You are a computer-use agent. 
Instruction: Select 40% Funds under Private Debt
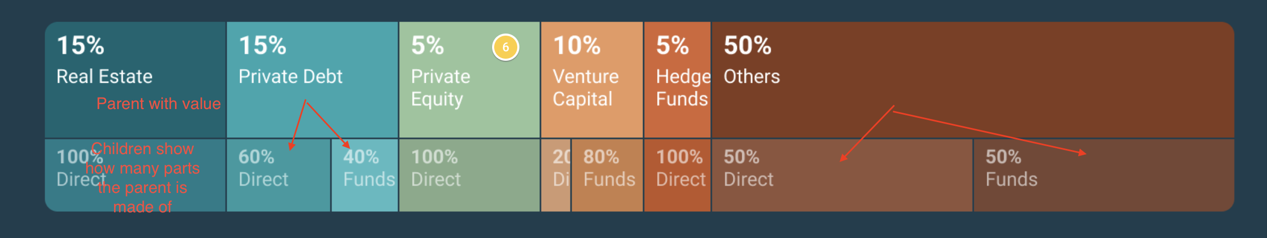365,175
